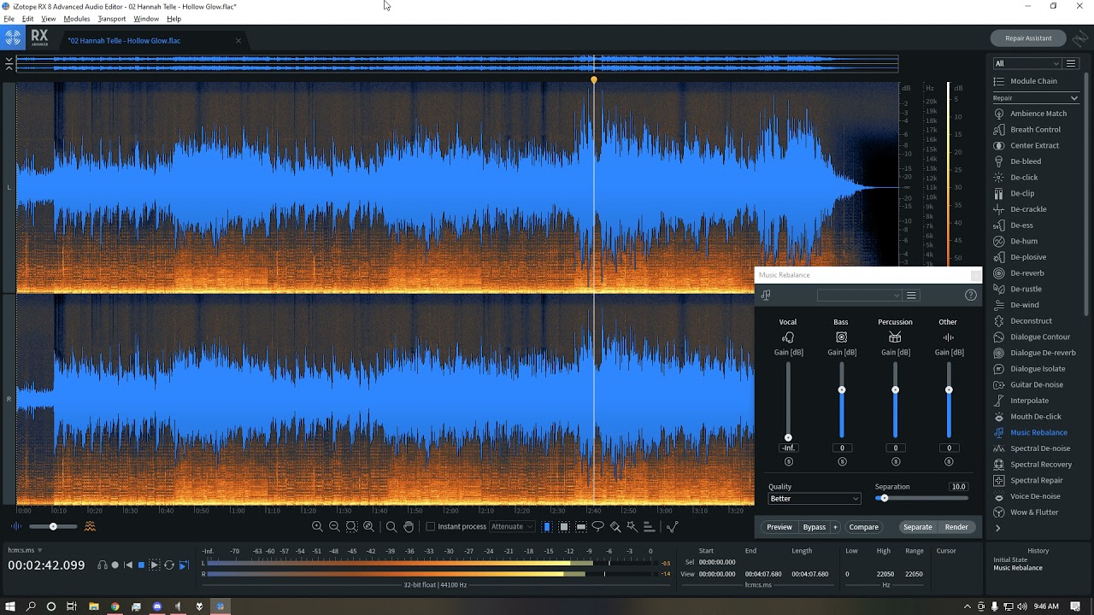Solo the Other channel
1094x615 pixels.
tap(949, 462)
